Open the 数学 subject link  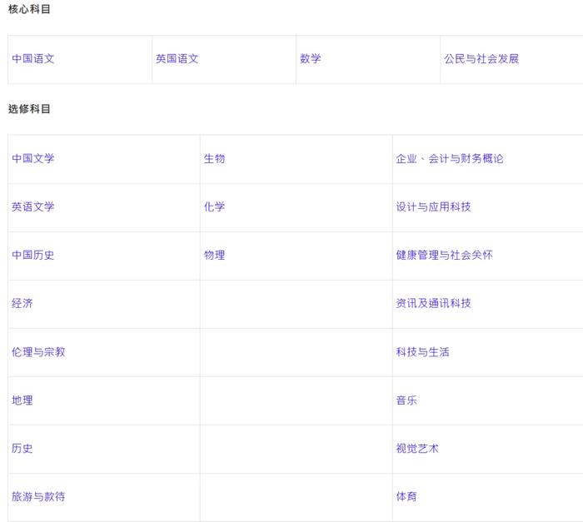pos(311,59)
